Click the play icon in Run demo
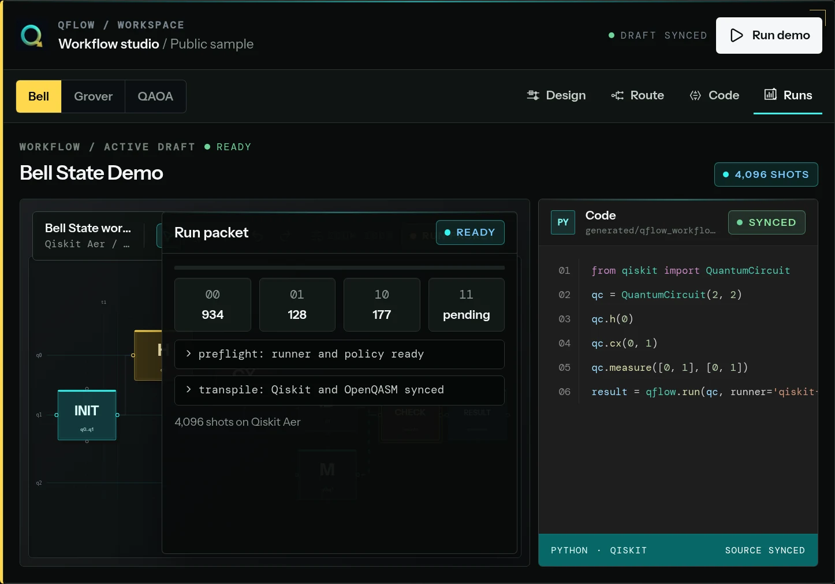Image resolution: width=835 pixels, height=584 pixels. tap(737, 35)
